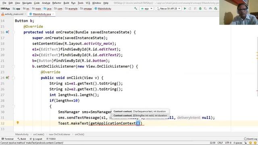Open the Build menu
The width and height of the screenshot is (258, 145).
click(x=66, y=3)
